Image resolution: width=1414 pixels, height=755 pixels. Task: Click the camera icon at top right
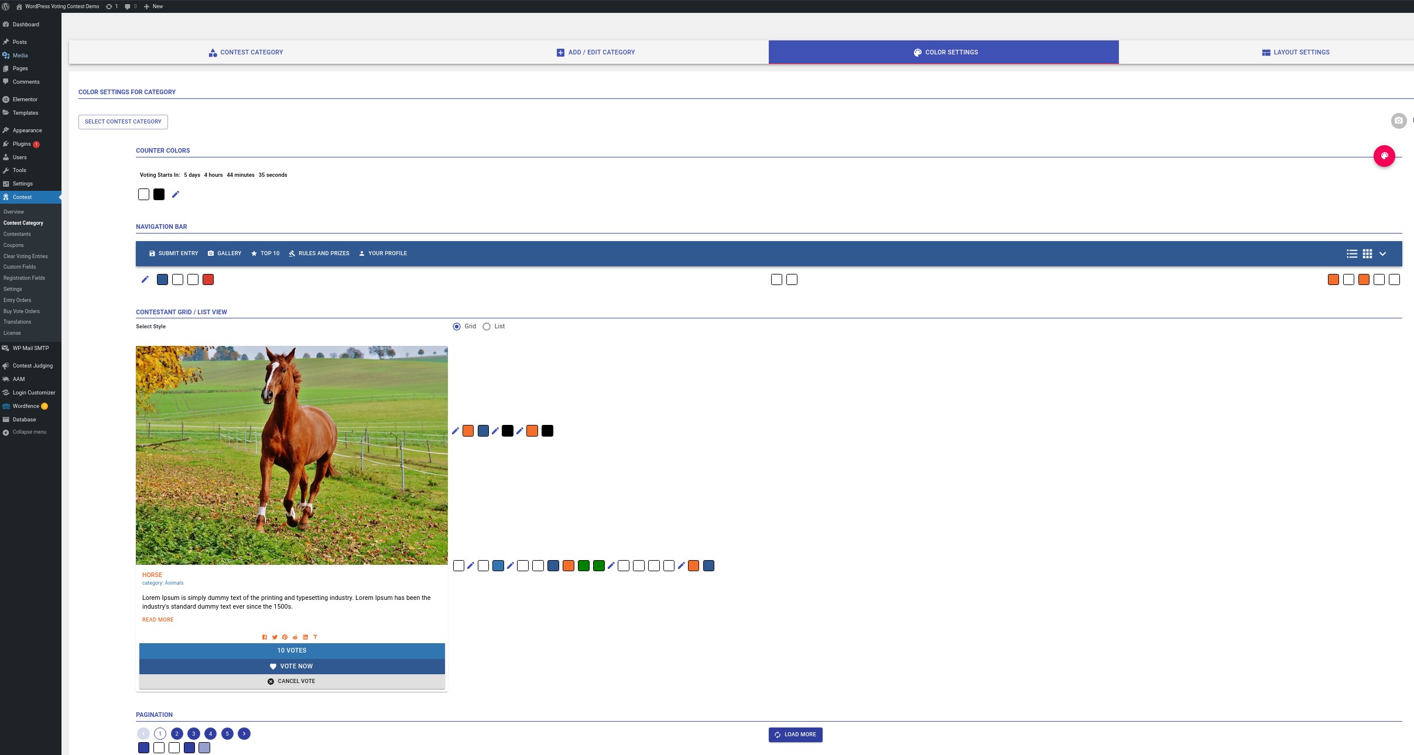tap(1398, 121)
